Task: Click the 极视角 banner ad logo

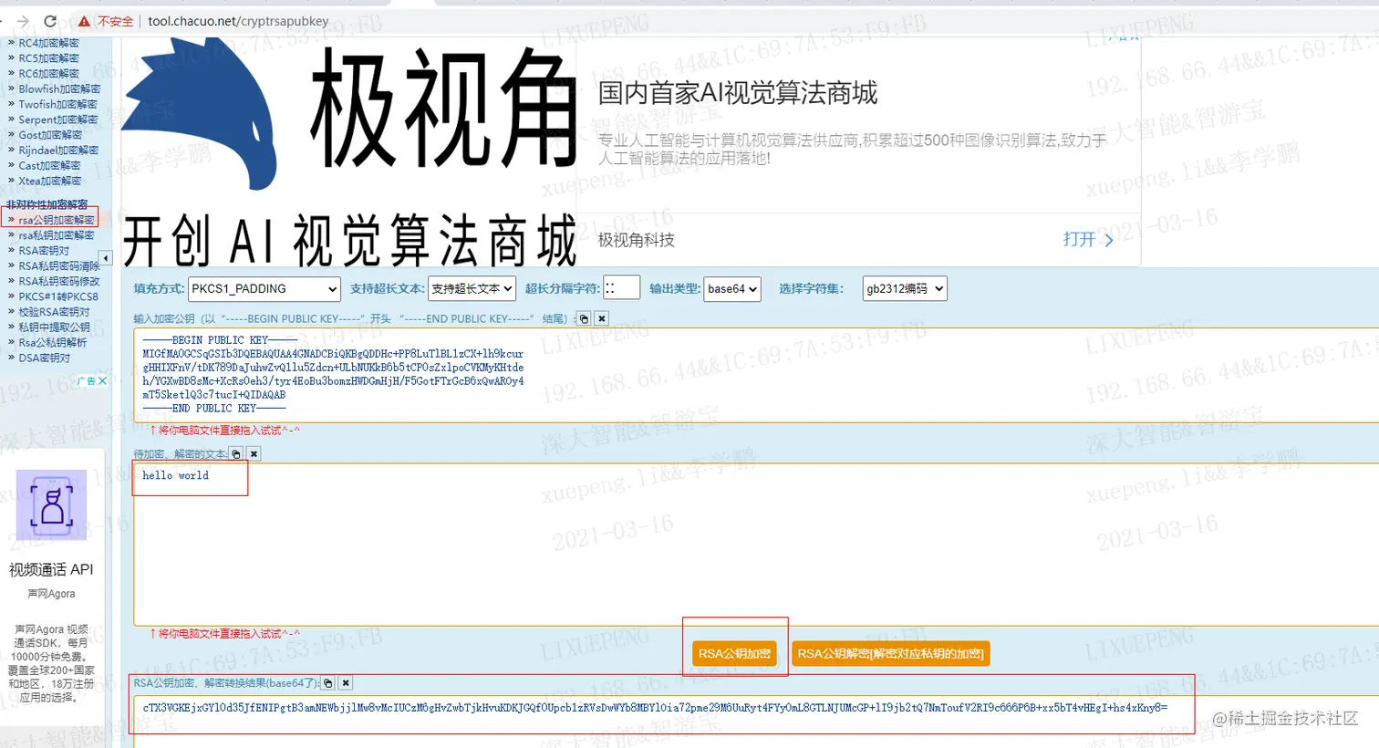Action: pyautogui.click(x=349, y=153)
